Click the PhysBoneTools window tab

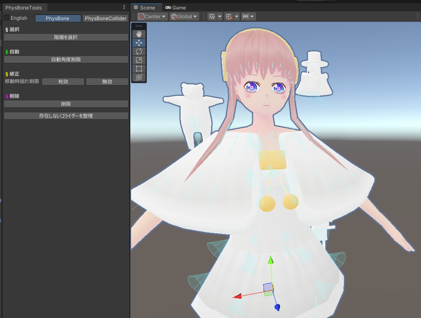(24, 7)
